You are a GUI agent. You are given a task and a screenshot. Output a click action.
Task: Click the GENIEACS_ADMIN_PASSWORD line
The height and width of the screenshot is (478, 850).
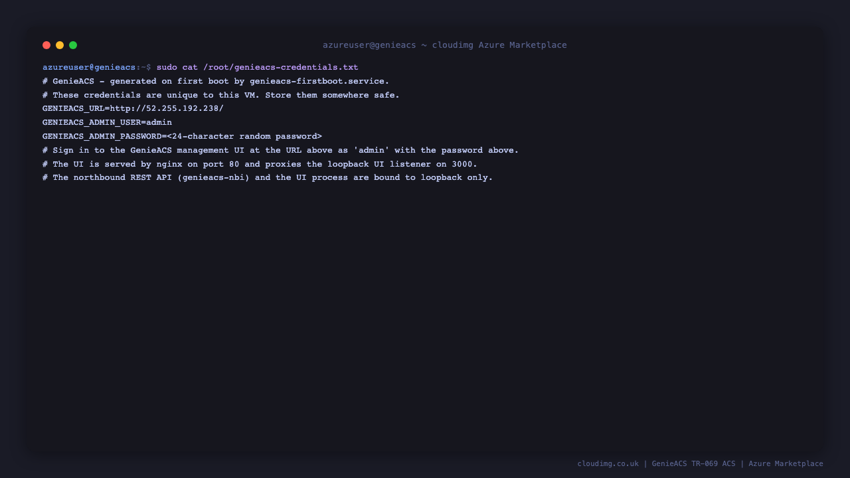tap(182, 137)
